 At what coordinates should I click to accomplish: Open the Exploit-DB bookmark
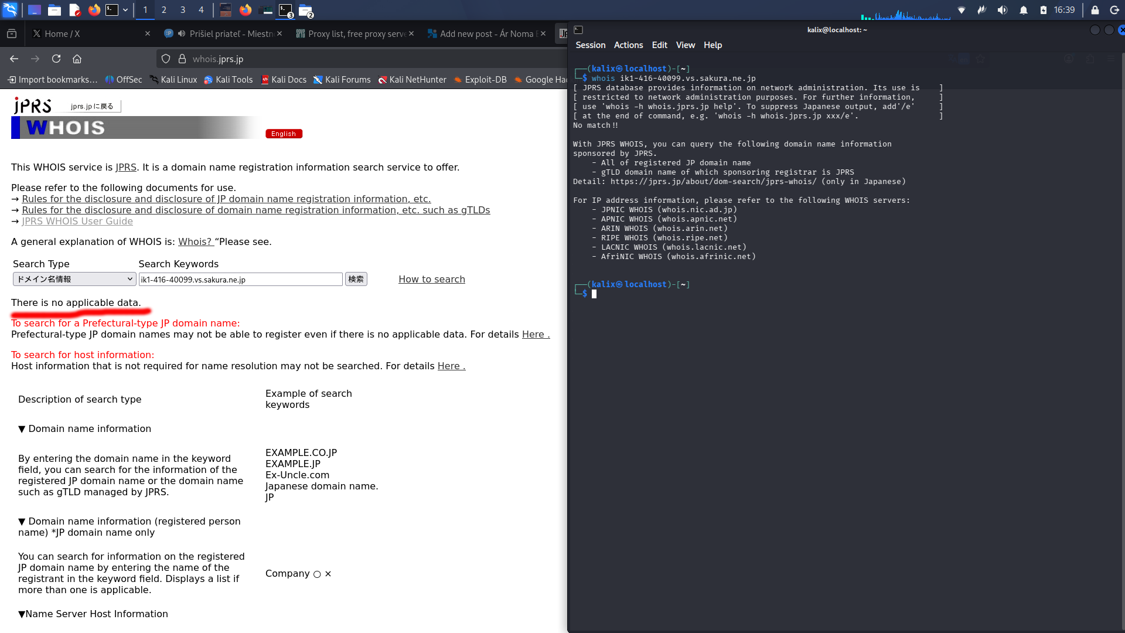(x=480, y=80)
